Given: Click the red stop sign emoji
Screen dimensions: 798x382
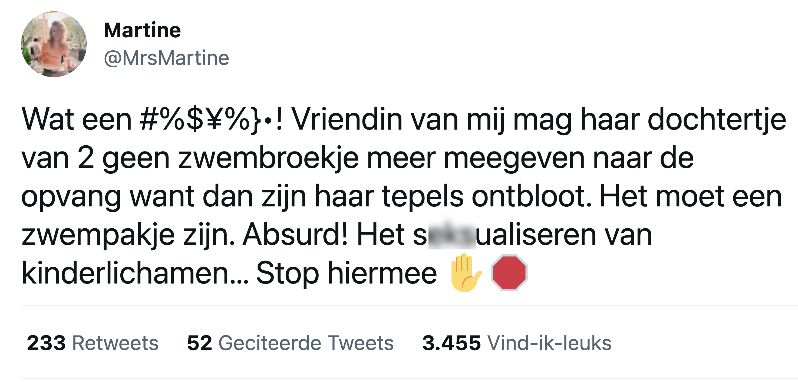Looking at the screenshot, I should 509,273.
